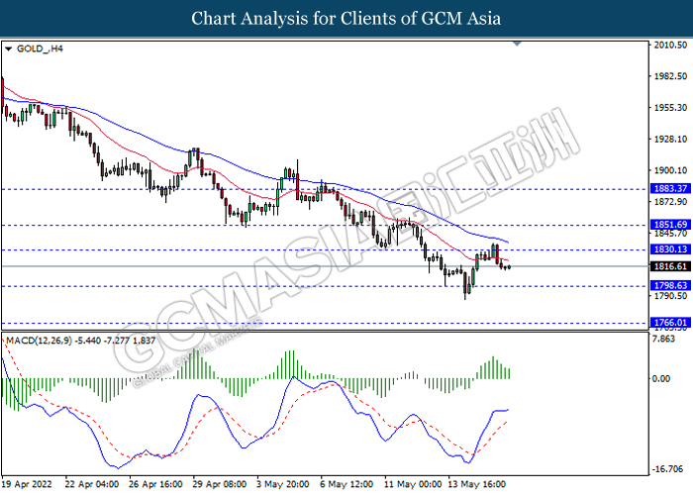Click the 1845.70 price axis value

(670, 234)
